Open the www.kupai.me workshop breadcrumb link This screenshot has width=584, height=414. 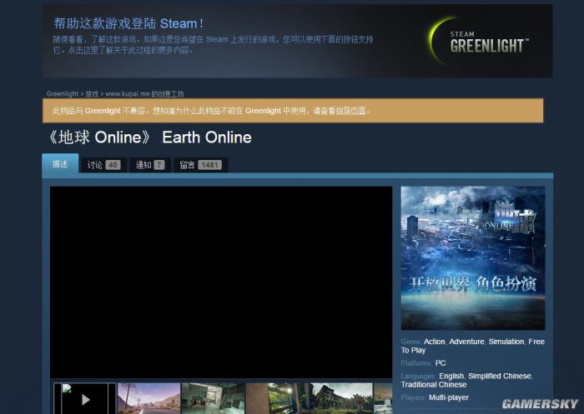pyautogui.click(x=144, y=94)
